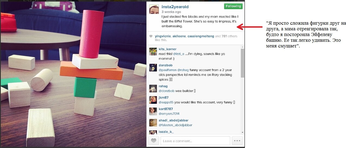Viewport: 346px width, 148px height.
Task: Open the cassiengmeiteng liker profile
Action: (x=201, y=36)
